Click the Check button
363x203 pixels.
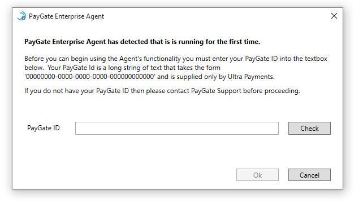click(x=309, y=128)
